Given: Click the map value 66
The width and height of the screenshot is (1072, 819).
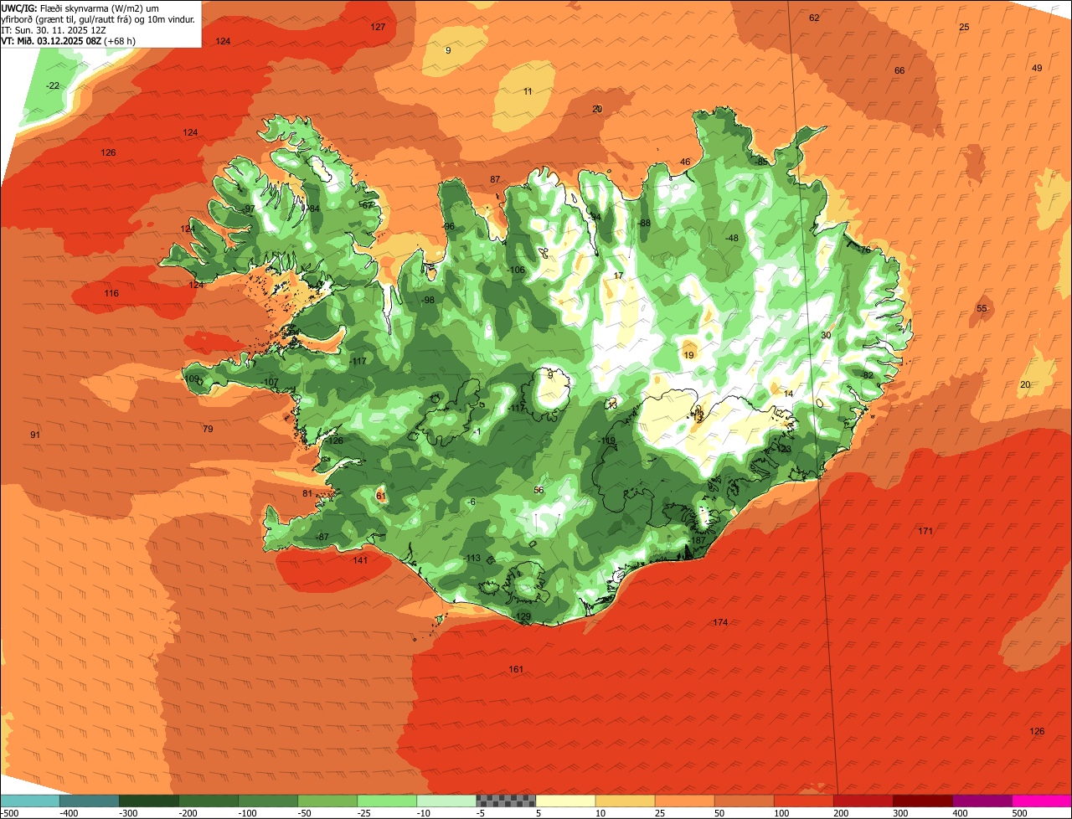Looking at the screenshot, I should coord(899,70).
